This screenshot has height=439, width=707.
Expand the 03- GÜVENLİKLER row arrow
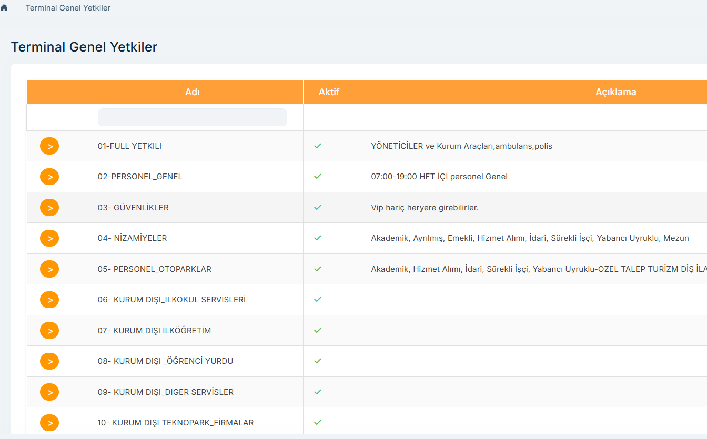point(49,208)
